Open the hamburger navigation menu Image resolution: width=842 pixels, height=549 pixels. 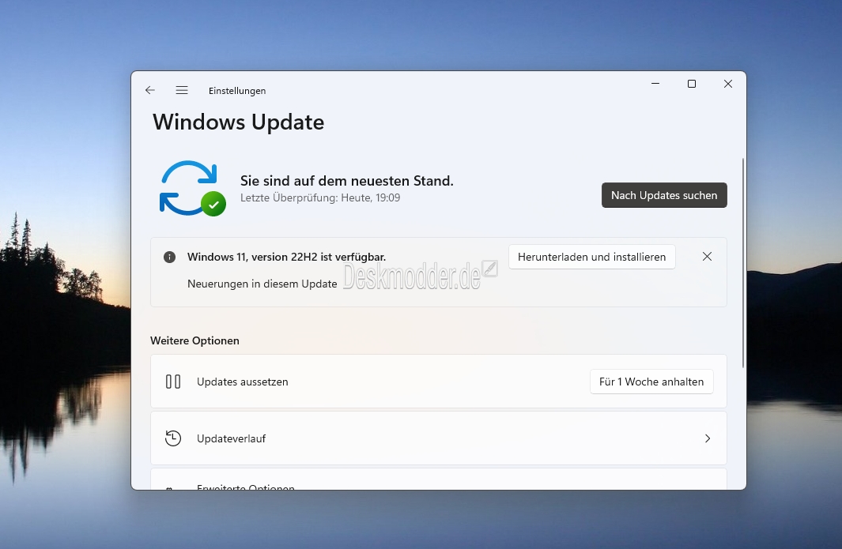pyautogui.click(x=182, y=90)
